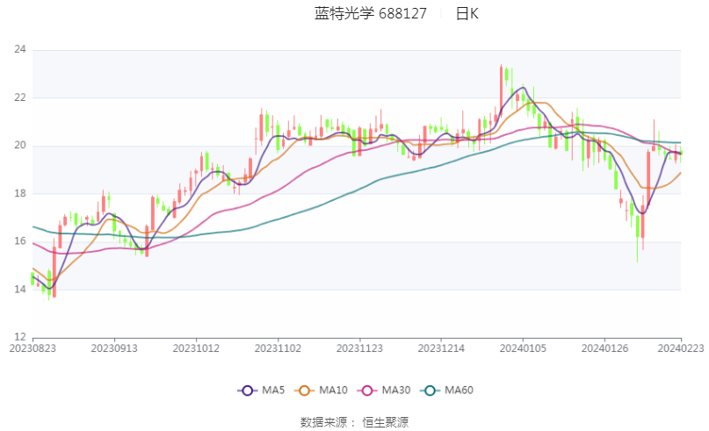The image size is (709, 431).
Task: Click the 24 price axis label
Action: 18,50
